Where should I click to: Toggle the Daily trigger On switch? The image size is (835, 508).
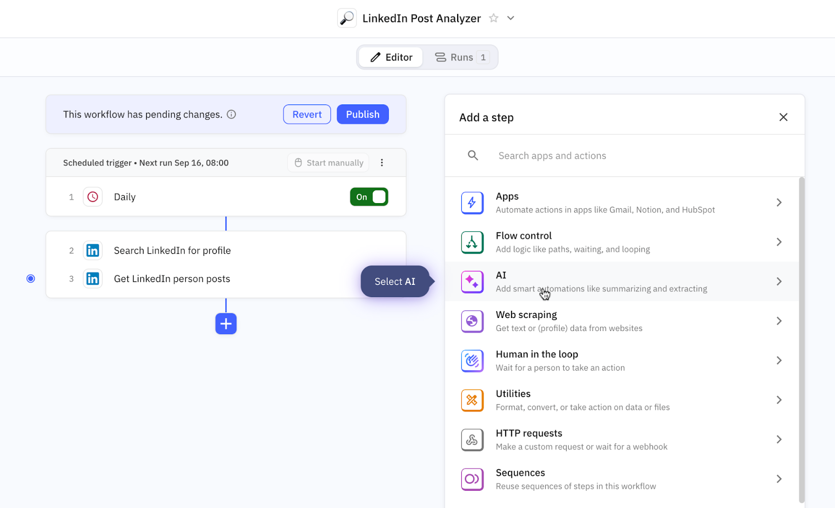coord(369,197)
